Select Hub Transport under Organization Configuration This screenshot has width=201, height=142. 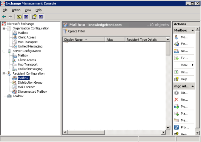28,42
